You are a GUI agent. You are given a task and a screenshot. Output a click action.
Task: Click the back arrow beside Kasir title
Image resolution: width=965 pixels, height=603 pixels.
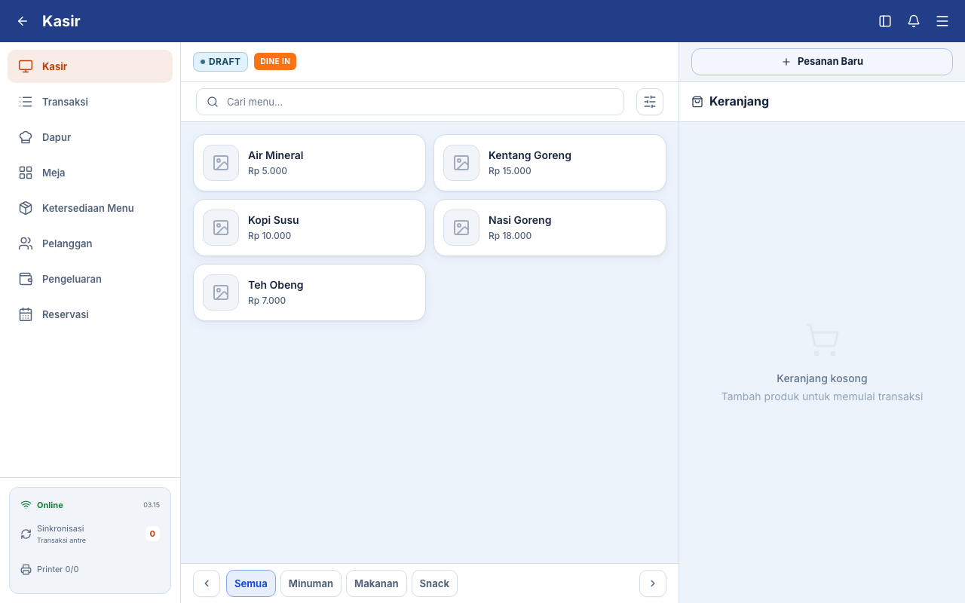tap(23, 21)
